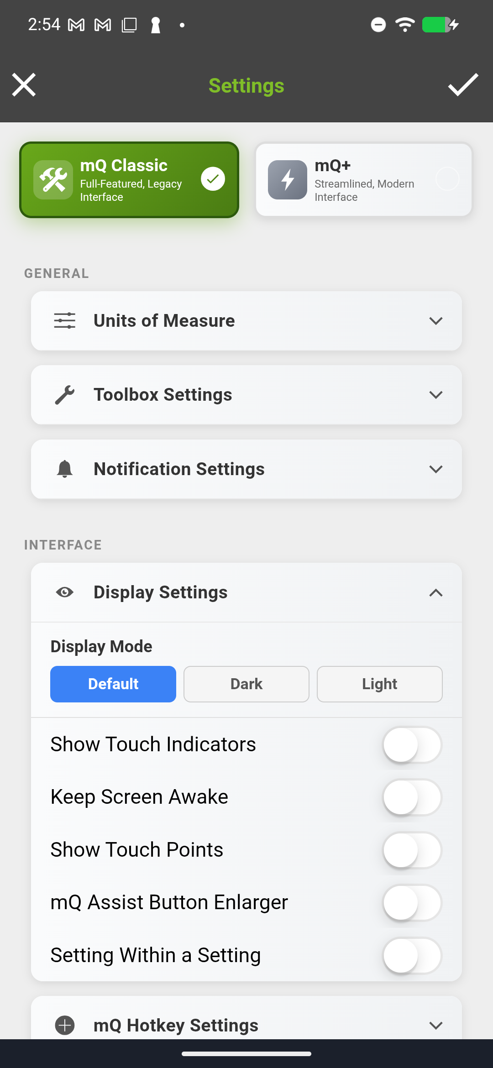Screen dimensions: 493x1068
Task: Switch to the mQ+ interface
Action: 363,179
